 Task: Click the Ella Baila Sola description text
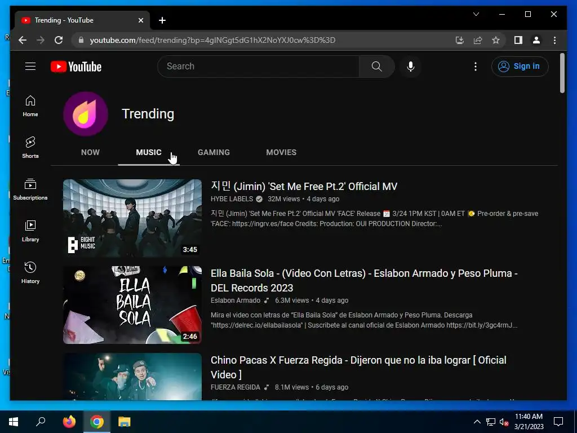(x=364, y=320)
